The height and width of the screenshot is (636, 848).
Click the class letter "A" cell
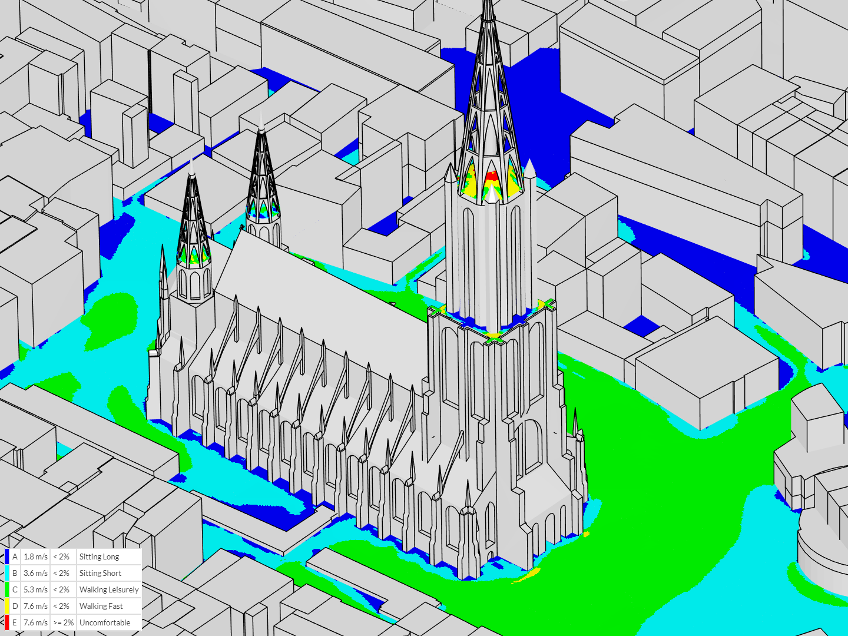pos(15,556)
